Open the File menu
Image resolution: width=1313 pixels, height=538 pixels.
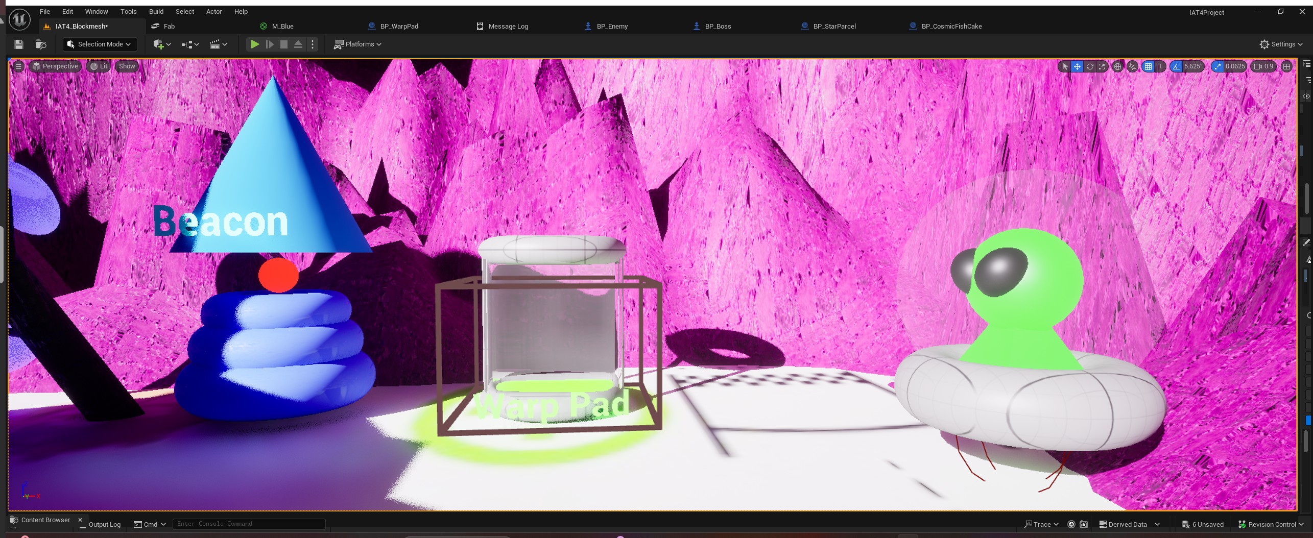click(45, 11)
